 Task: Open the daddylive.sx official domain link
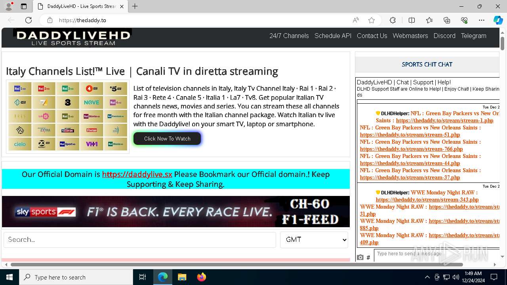pyautogui.click(x=137, y=174)
